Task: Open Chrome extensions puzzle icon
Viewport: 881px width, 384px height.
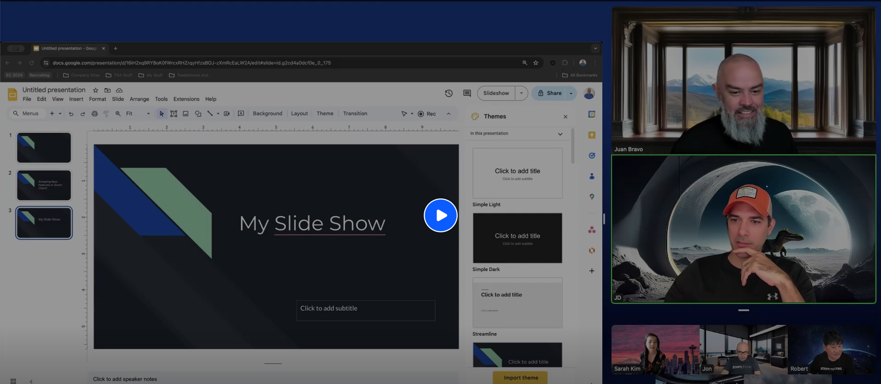Action: [x=565, y=63]
